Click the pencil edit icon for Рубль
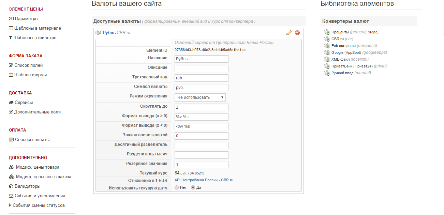Viewport: 444px width, 215px height. pyautogui.click(x=289, y=33)
